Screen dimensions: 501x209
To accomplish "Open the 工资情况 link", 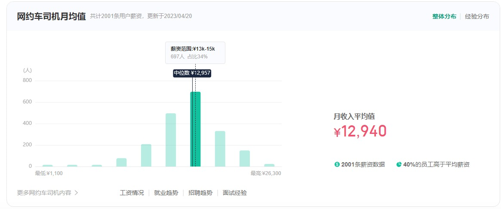I will (x=132, y=193).
